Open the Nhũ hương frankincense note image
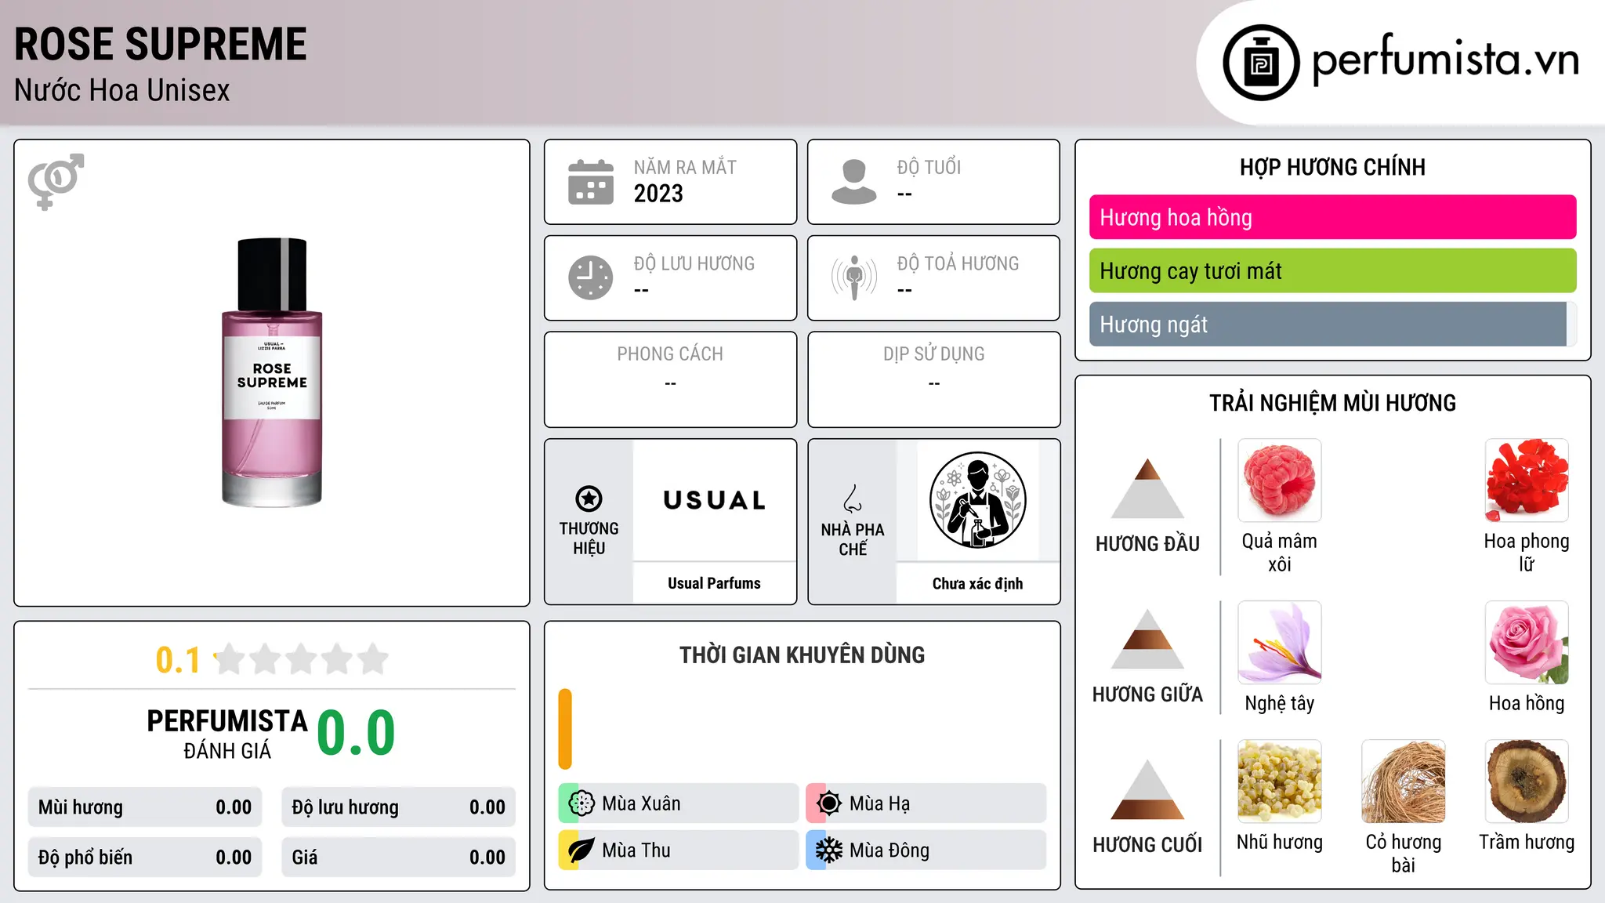1605x903 pixels. 1279,782
